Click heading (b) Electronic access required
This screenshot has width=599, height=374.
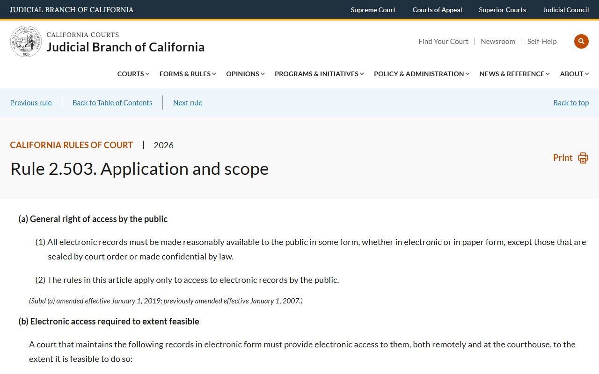(x=109, y=322)
